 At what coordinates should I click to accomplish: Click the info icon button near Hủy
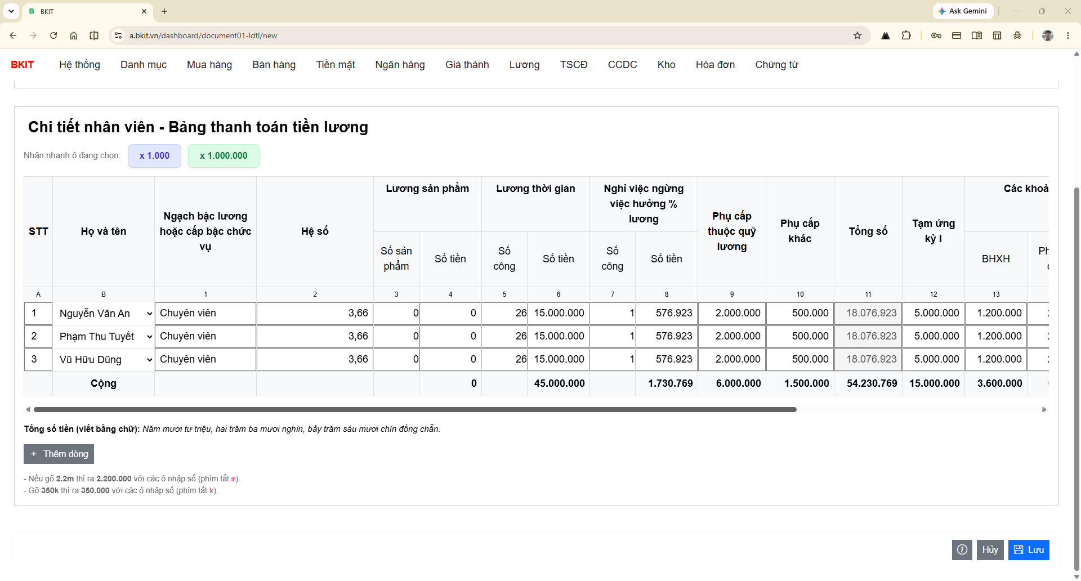(x=962, y=550)
